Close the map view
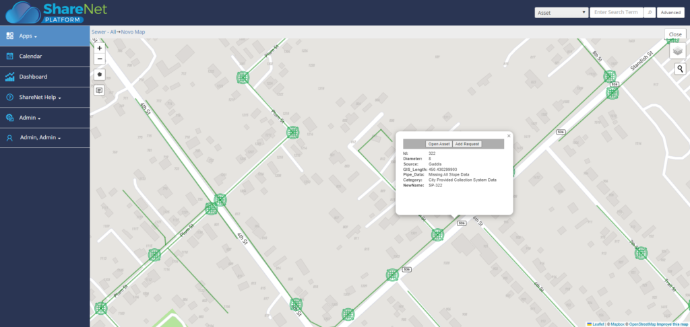Image resolution: width=690 pixels, height=327 pixels. (675, 34)
